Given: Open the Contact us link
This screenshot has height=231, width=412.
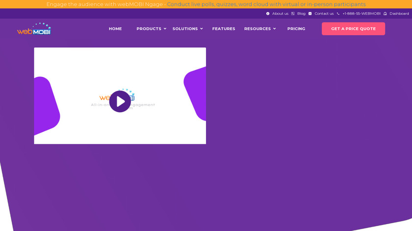Looking at the screenshot, I should 324,14.
